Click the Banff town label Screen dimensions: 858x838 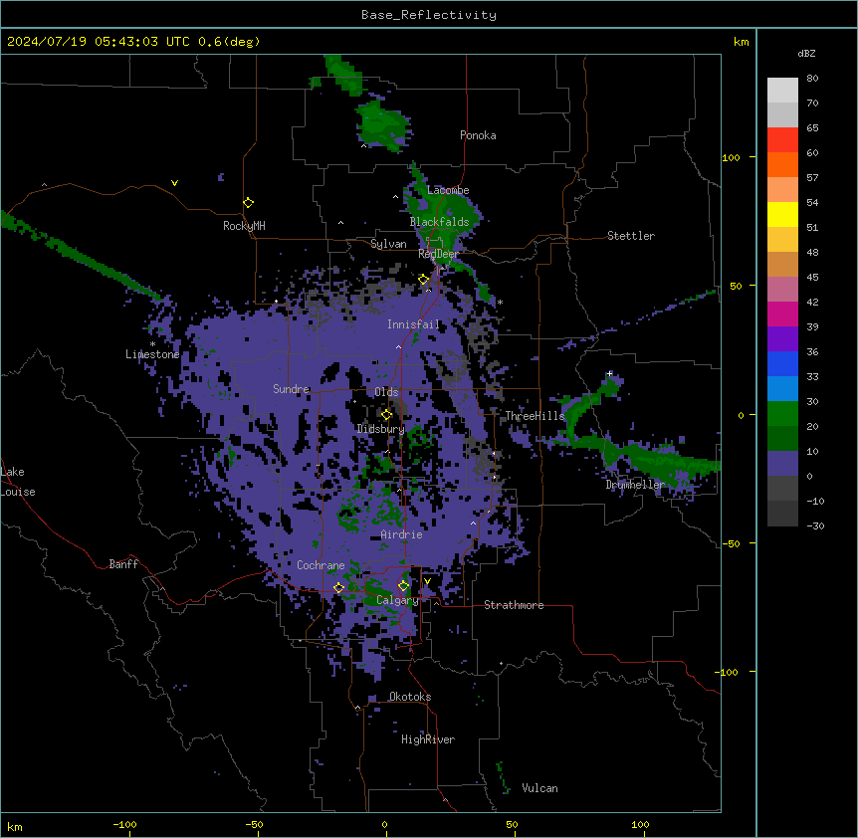tap(123, 564)
